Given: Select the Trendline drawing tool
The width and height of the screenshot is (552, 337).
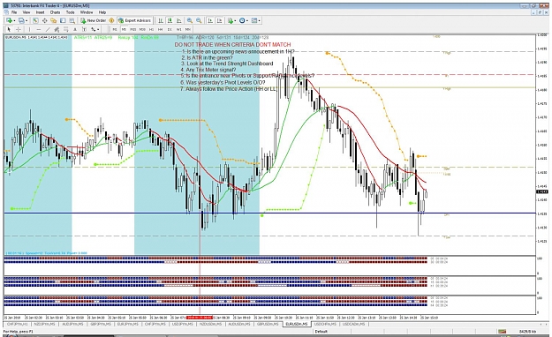Looking at the screenshot, I should 48,29.
